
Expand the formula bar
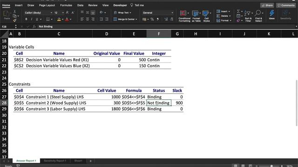[296, 26]
